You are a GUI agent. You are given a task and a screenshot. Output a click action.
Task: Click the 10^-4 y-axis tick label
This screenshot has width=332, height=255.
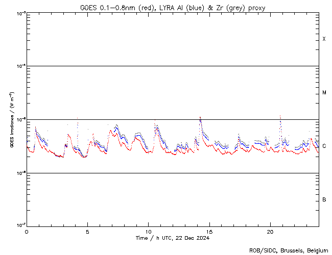pos(19,66)
